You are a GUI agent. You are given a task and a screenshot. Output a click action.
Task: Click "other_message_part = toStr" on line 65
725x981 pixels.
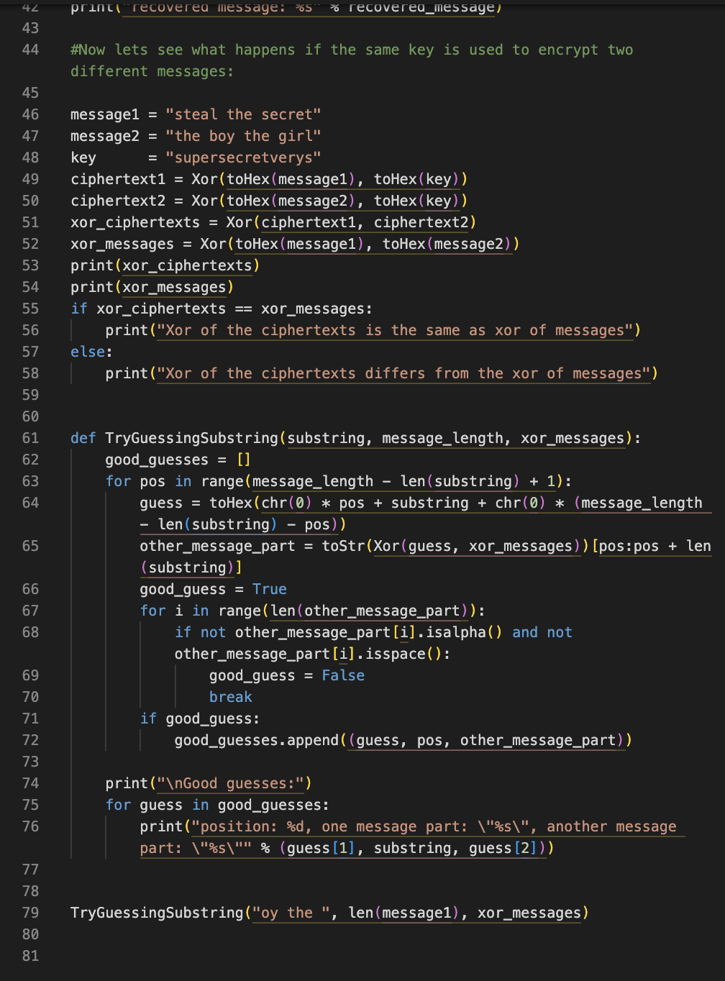[x=252, y=546]
